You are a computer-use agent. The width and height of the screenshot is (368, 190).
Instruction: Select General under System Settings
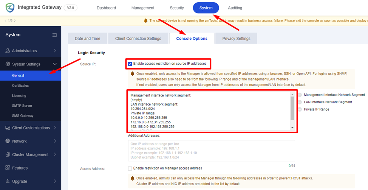click(x=31, y=76)
